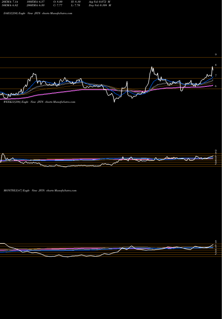Click the 50EMA value in header
Screen dimensions: 222x319
click(x=10, y=5)
